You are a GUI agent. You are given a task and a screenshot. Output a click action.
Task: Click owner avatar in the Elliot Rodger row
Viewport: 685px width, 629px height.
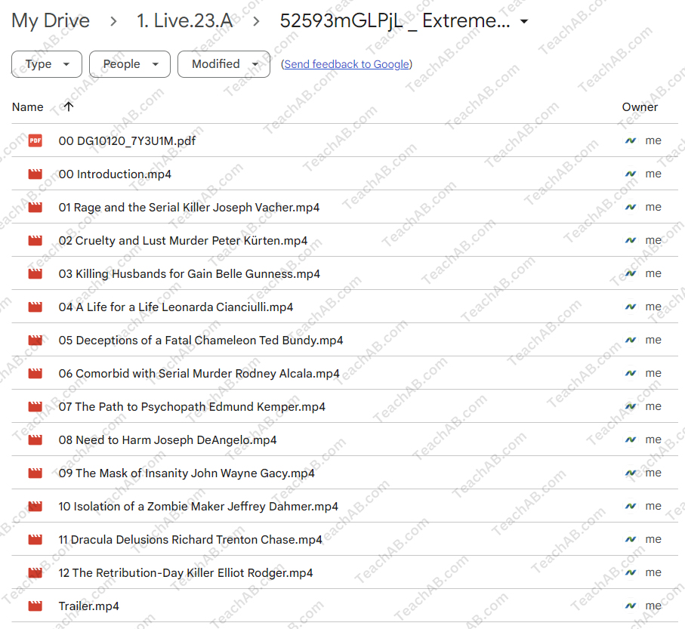(631, 572)
